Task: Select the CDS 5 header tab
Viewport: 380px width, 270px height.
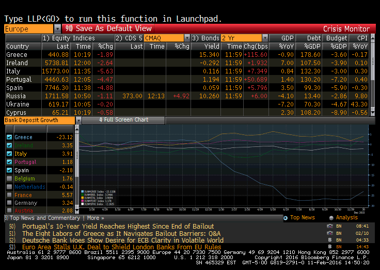Action: 129,38
